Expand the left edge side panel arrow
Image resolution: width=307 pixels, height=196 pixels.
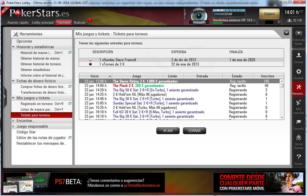tap(4, 96)
